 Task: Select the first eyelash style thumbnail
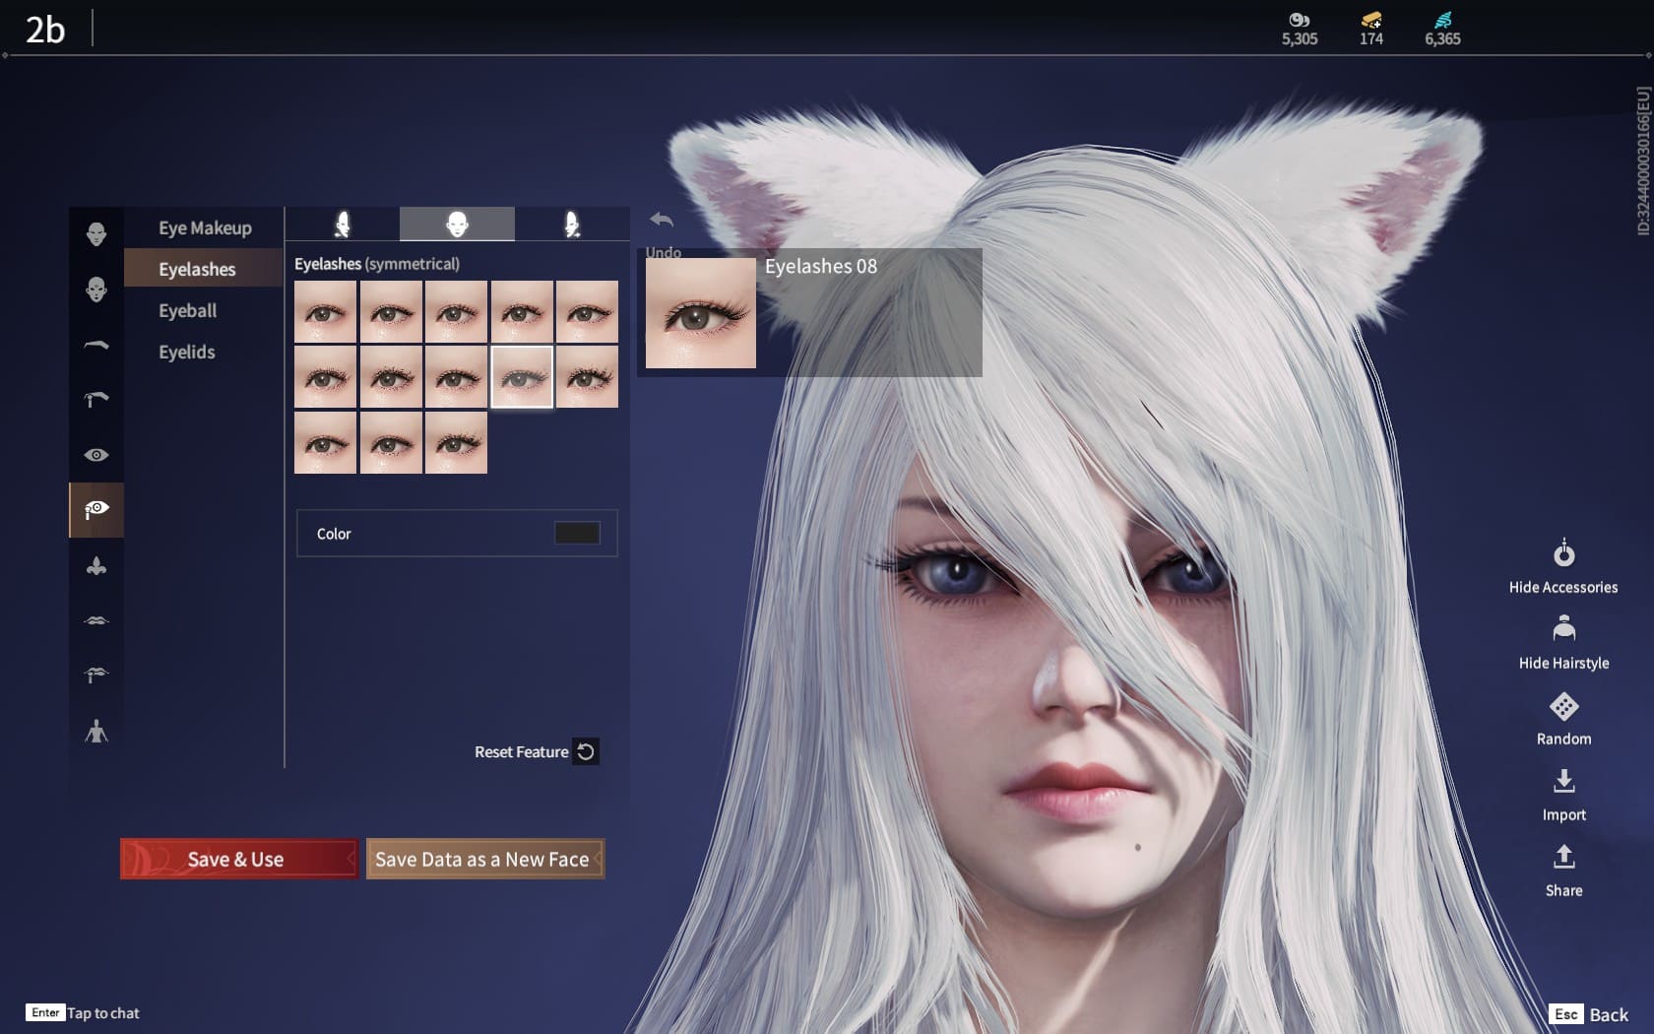coord(325,312)
